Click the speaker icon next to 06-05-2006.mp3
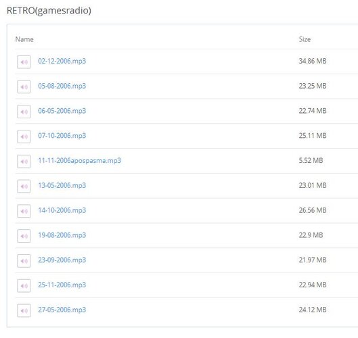This screenshot has width=358, height=338. 24,112
